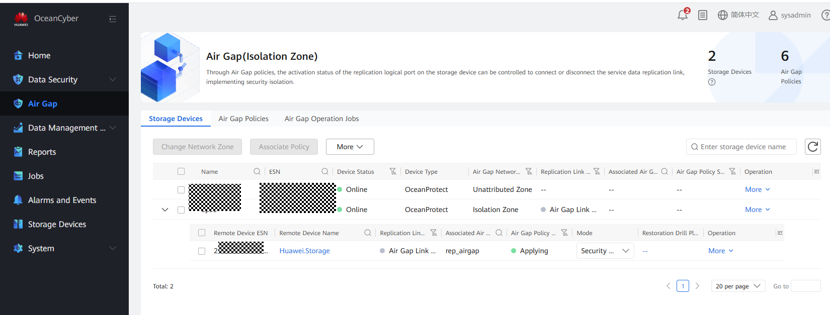Focus the storage device name search box

coord(741,147)
